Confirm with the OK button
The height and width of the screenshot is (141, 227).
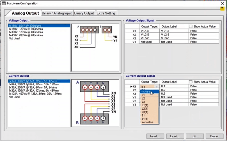[x=194, y=136]
